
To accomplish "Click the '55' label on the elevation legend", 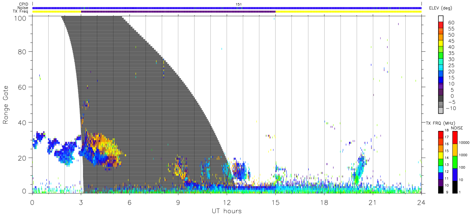I will pos(450,29).
